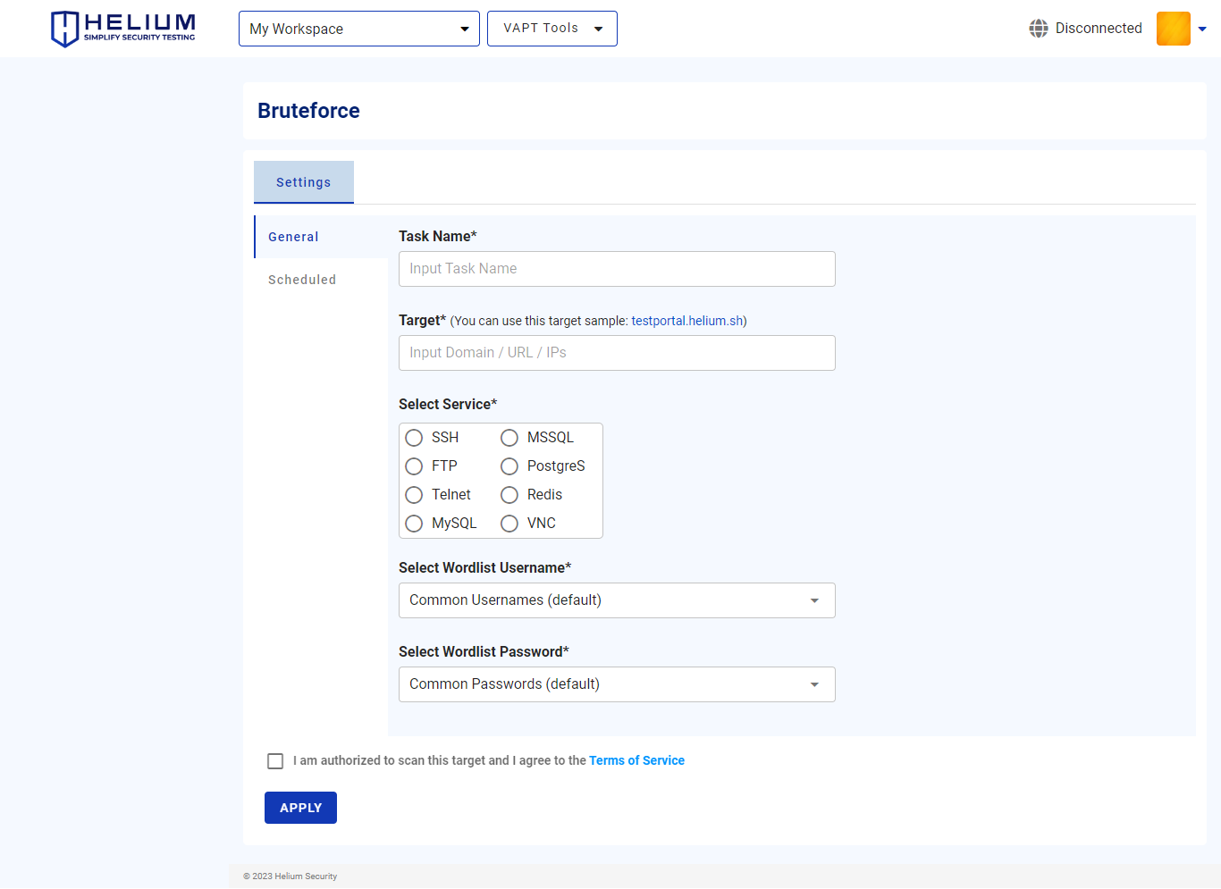The height and width of the screenshot is (889, 1221).
Task: Expand the account menu arrow beside avatar
Action: [x=1202, y=29]
